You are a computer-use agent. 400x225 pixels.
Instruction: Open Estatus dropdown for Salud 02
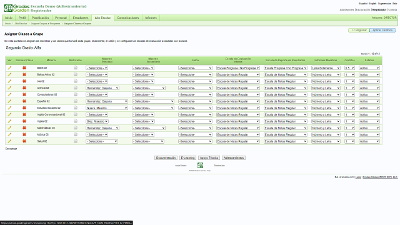tap(369, 141)
